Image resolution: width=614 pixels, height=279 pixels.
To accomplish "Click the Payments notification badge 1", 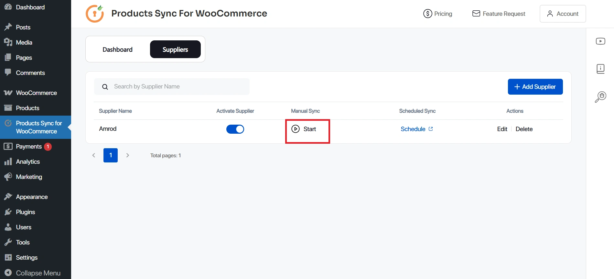I will pos(48,147).
